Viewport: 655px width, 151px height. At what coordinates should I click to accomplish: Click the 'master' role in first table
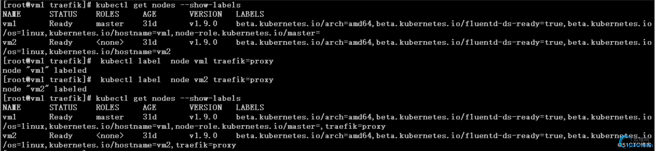point(110,24)
